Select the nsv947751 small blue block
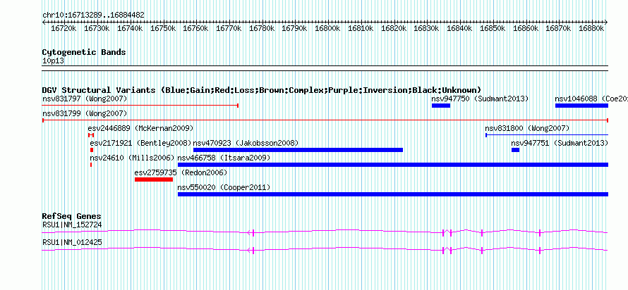 pos(516,150)
